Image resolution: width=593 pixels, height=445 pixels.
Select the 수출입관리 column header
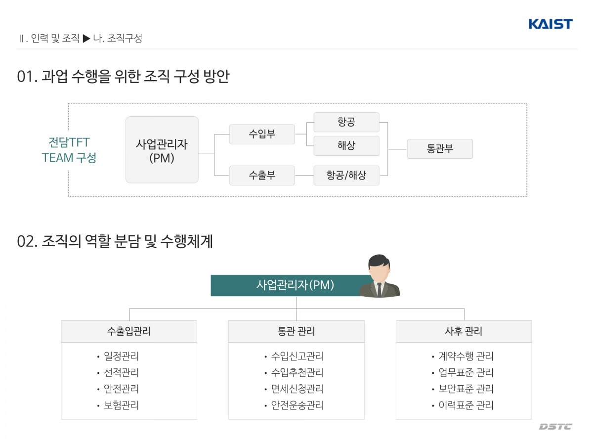pos(129,331)
